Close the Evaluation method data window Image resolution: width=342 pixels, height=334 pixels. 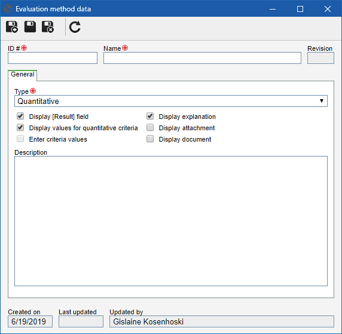[328, 9]
